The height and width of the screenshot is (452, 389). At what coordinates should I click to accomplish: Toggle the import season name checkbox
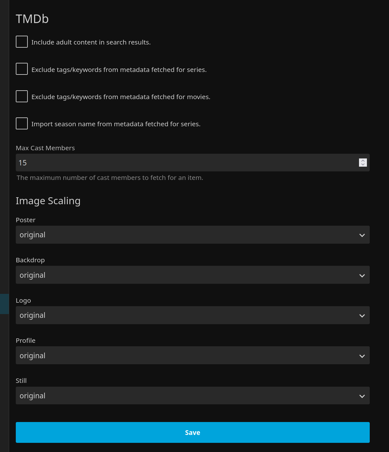point(22,124)
